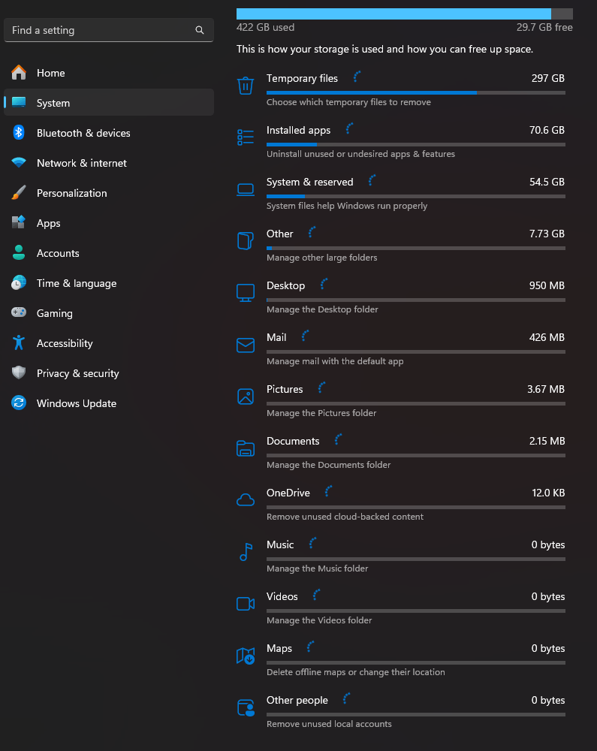The image size is (597, 751).
Task: Click the search magnifier icon
Action: pos(199,30)
